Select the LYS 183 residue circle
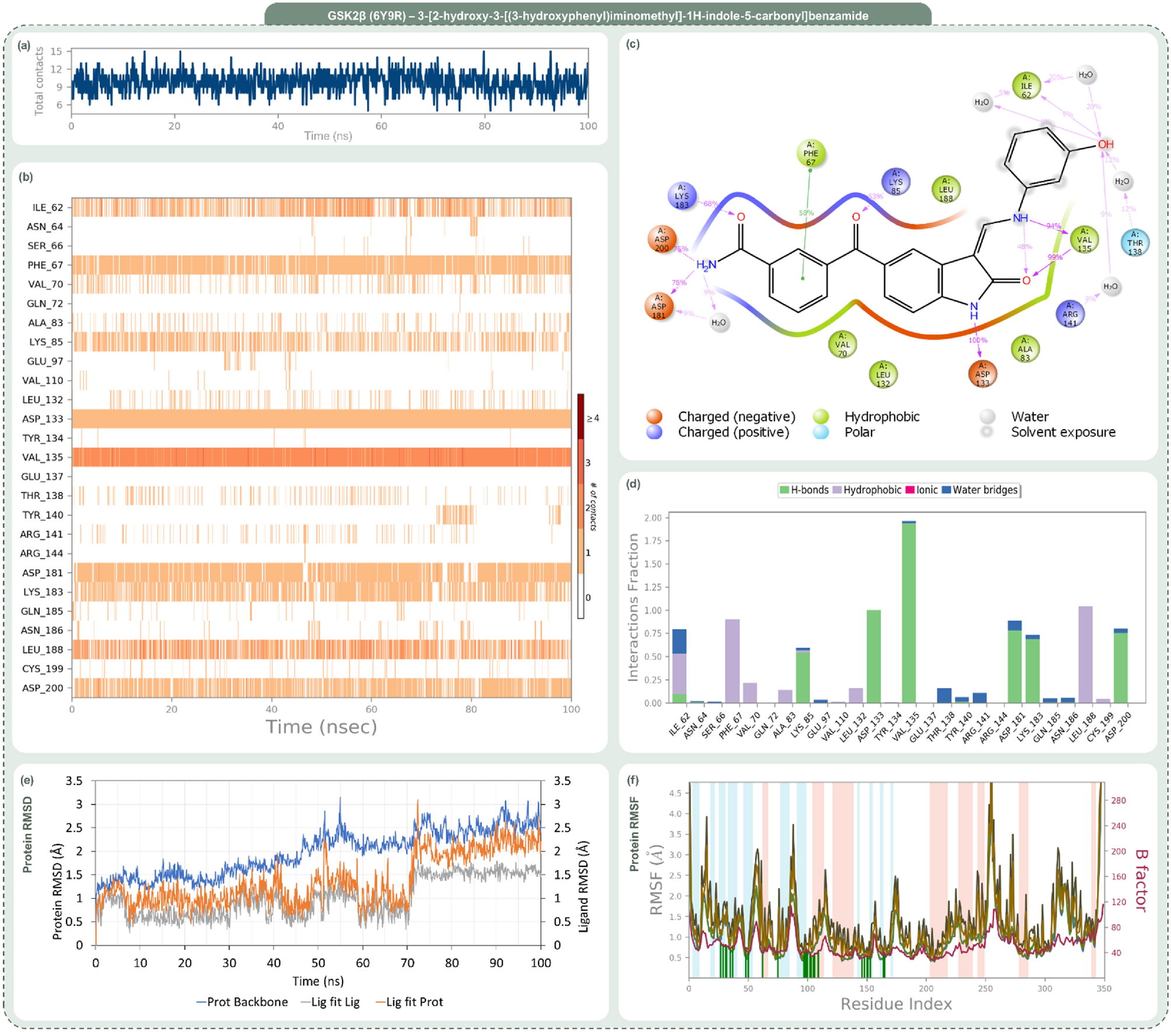Screen dimensions: 1171x1032 (x=681, y=196)
